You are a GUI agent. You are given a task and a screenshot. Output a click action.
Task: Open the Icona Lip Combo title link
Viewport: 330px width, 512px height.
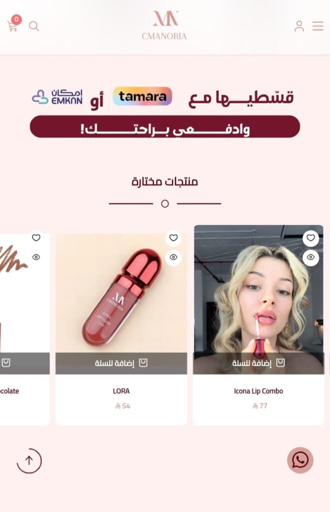click(259, 391)
